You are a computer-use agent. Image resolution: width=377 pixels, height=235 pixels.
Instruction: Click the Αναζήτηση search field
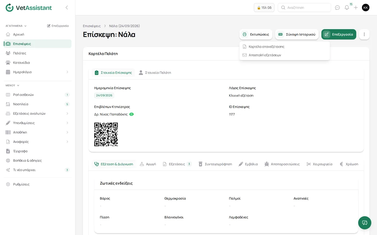click(x=304, y=8)
